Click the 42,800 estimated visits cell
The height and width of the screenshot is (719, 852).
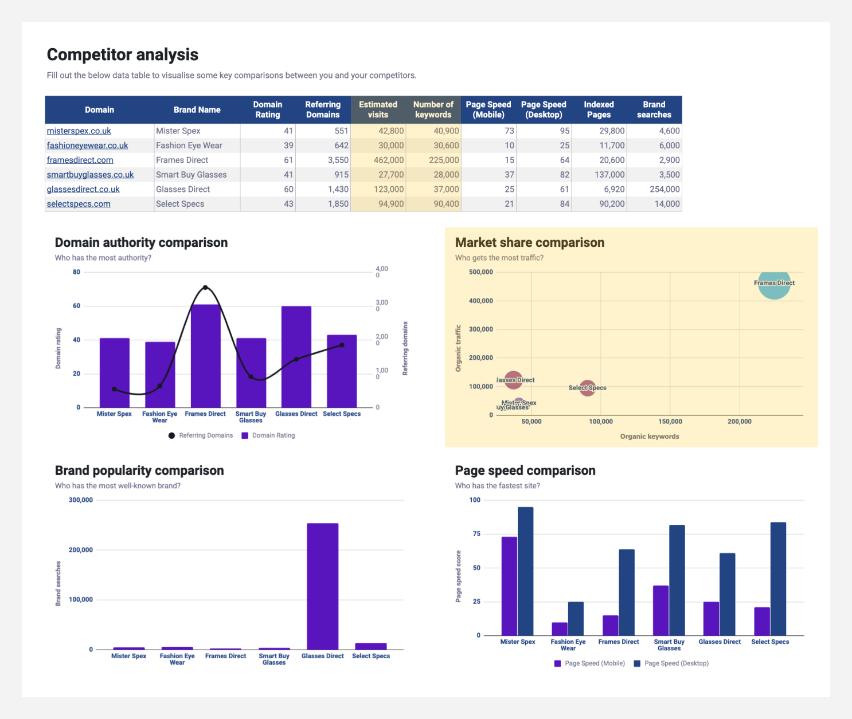(378, 131)
